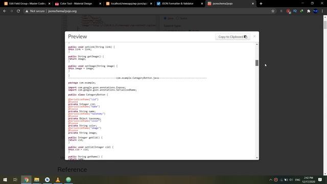The width and height of the screenshot is (327, 184).
Task: Click the 'package com.example;' line
Action: tap(82, 83)
